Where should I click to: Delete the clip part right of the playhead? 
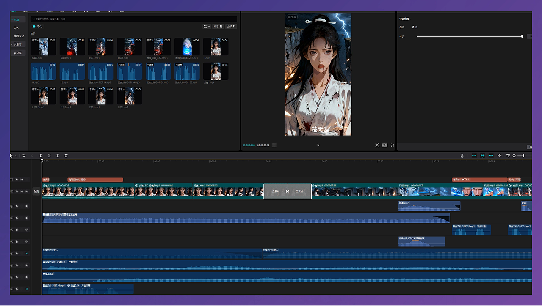pyautogui.click(x=58, y=156)
